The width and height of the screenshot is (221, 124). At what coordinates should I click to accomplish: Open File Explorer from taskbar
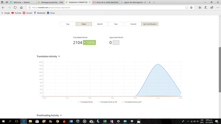(x=30, y=121)
